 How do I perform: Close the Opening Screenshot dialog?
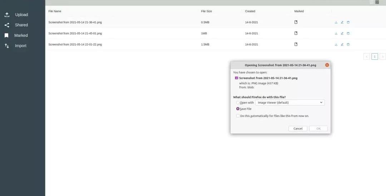pos(327,65)
